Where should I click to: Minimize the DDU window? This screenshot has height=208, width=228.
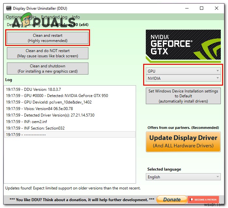pos(187,8)
